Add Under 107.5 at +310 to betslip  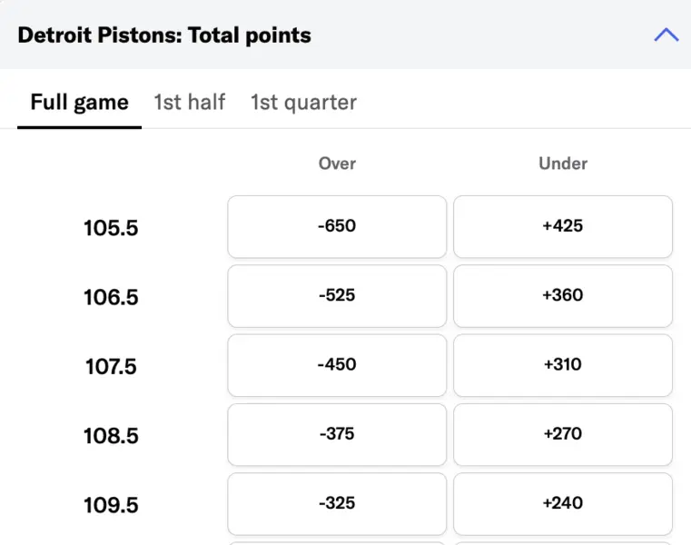coord(563,365)
